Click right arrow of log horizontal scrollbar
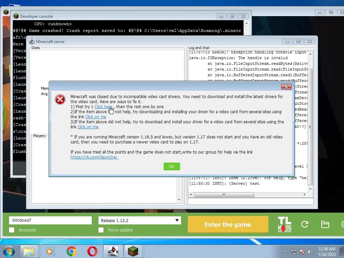The height and width of the screenshot is (258, 344). click(304, 195)
